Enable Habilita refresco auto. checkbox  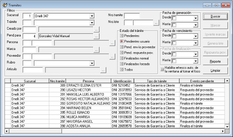coord(162,69)
